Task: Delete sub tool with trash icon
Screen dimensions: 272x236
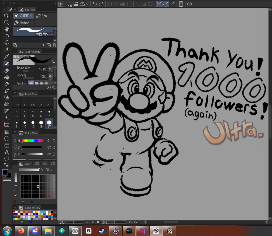Action: pos(54,45)
